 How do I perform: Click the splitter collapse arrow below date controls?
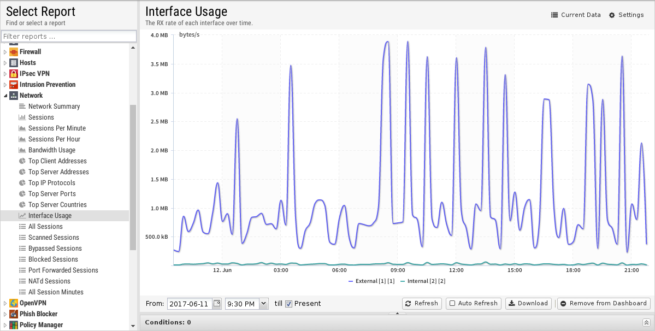[x=397, y=313]
